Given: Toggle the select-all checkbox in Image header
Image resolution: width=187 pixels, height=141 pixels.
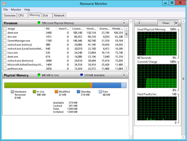Looking at the screenshot, I should click(5, 29).
